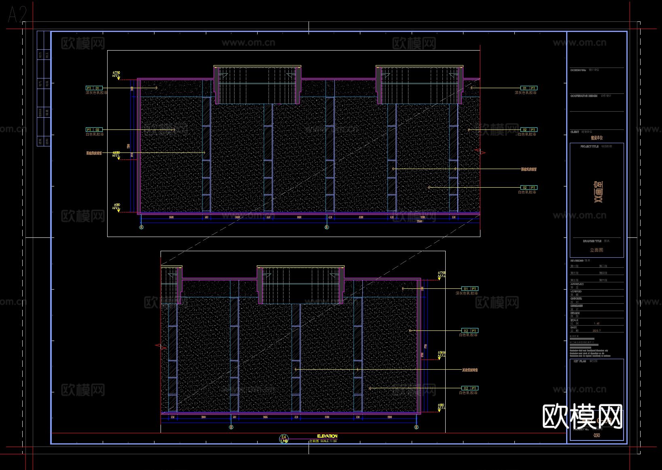Select the '建设单位' client name text
This screenshot has width=662, height=470.
[597, 138]
